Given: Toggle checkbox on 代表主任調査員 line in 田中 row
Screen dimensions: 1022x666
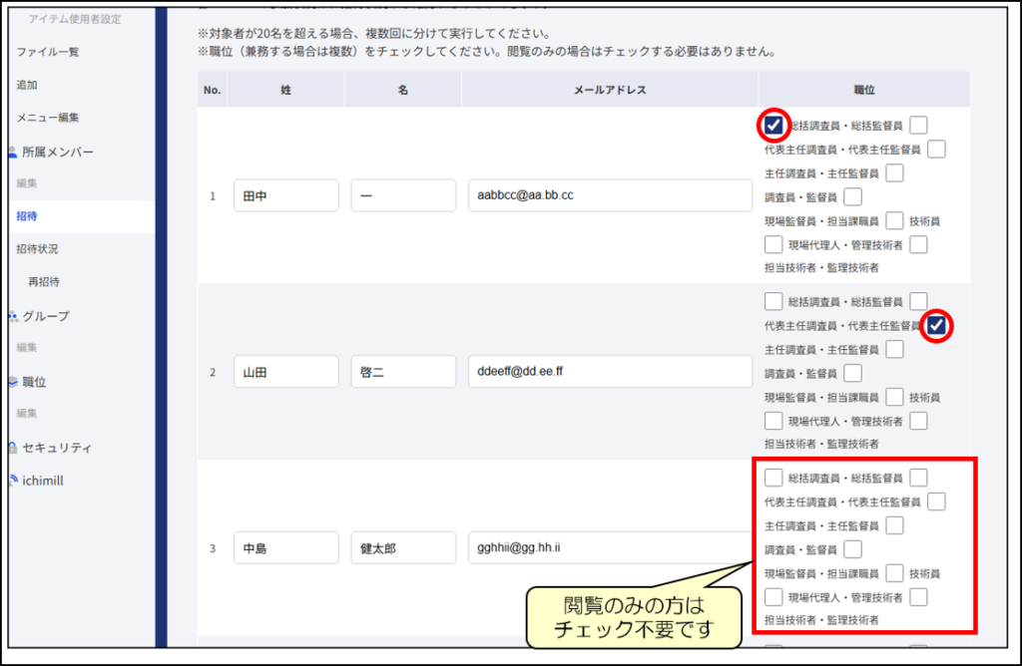Looking at the screenshot, I should point(936,150).
